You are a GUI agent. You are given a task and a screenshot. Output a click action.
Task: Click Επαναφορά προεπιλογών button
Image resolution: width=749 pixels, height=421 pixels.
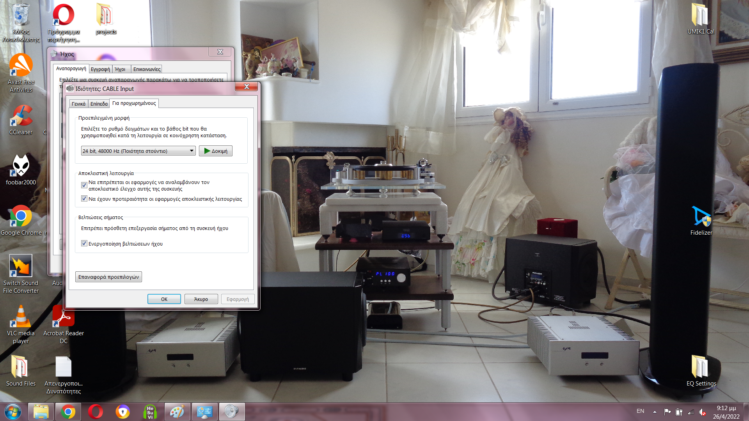pos(108,277)
